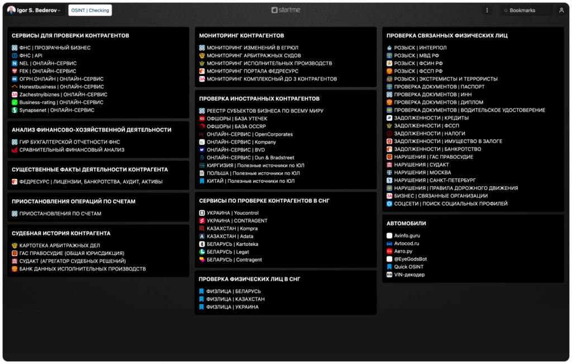Click the Zachestnyibiznes red icon
The height and width of the screenshot is (364, 572).
click(x=15, y=95)
